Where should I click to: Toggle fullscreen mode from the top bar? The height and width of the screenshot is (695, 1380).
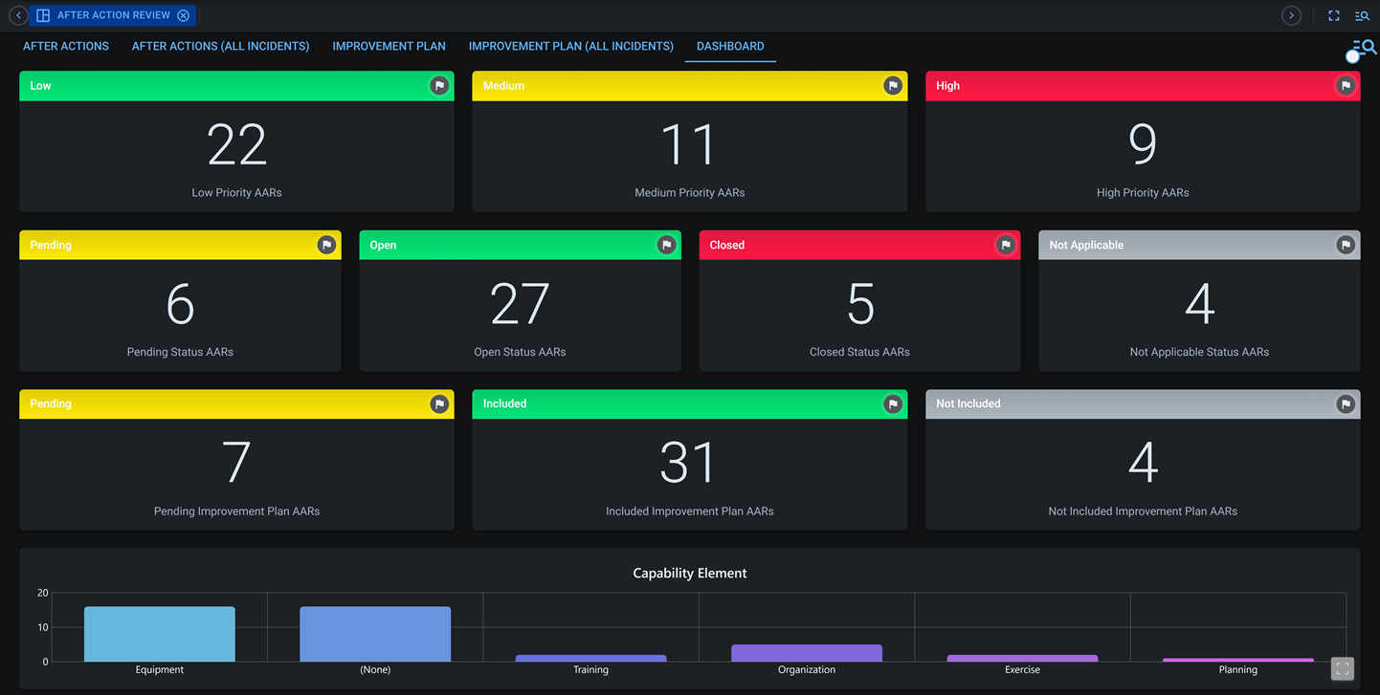[x=1334, y=14]
